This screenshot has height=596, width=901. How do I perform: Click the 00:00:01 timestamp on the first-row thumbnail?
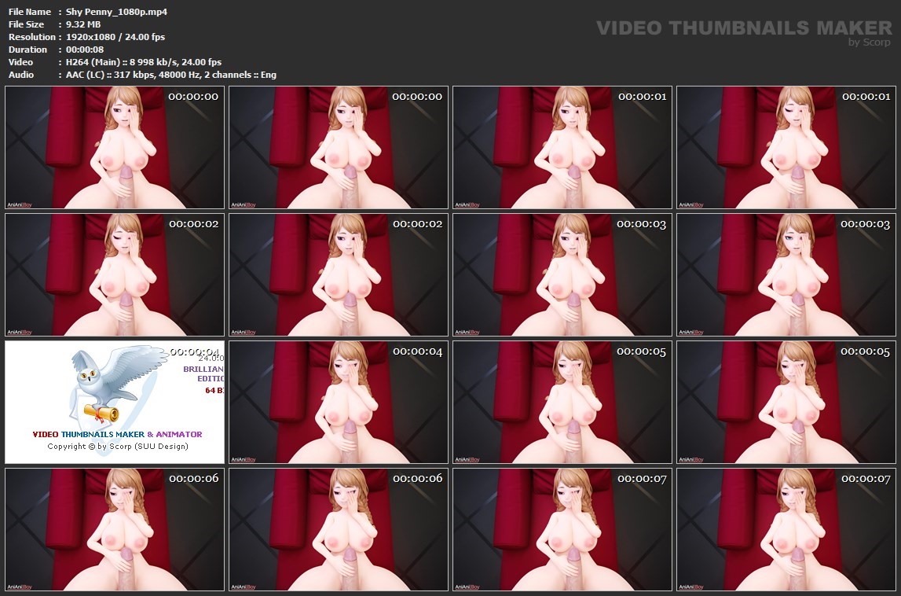point(642,97)
